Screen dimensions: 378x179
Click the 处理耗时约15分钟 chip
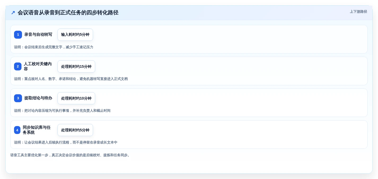[76, 66]
